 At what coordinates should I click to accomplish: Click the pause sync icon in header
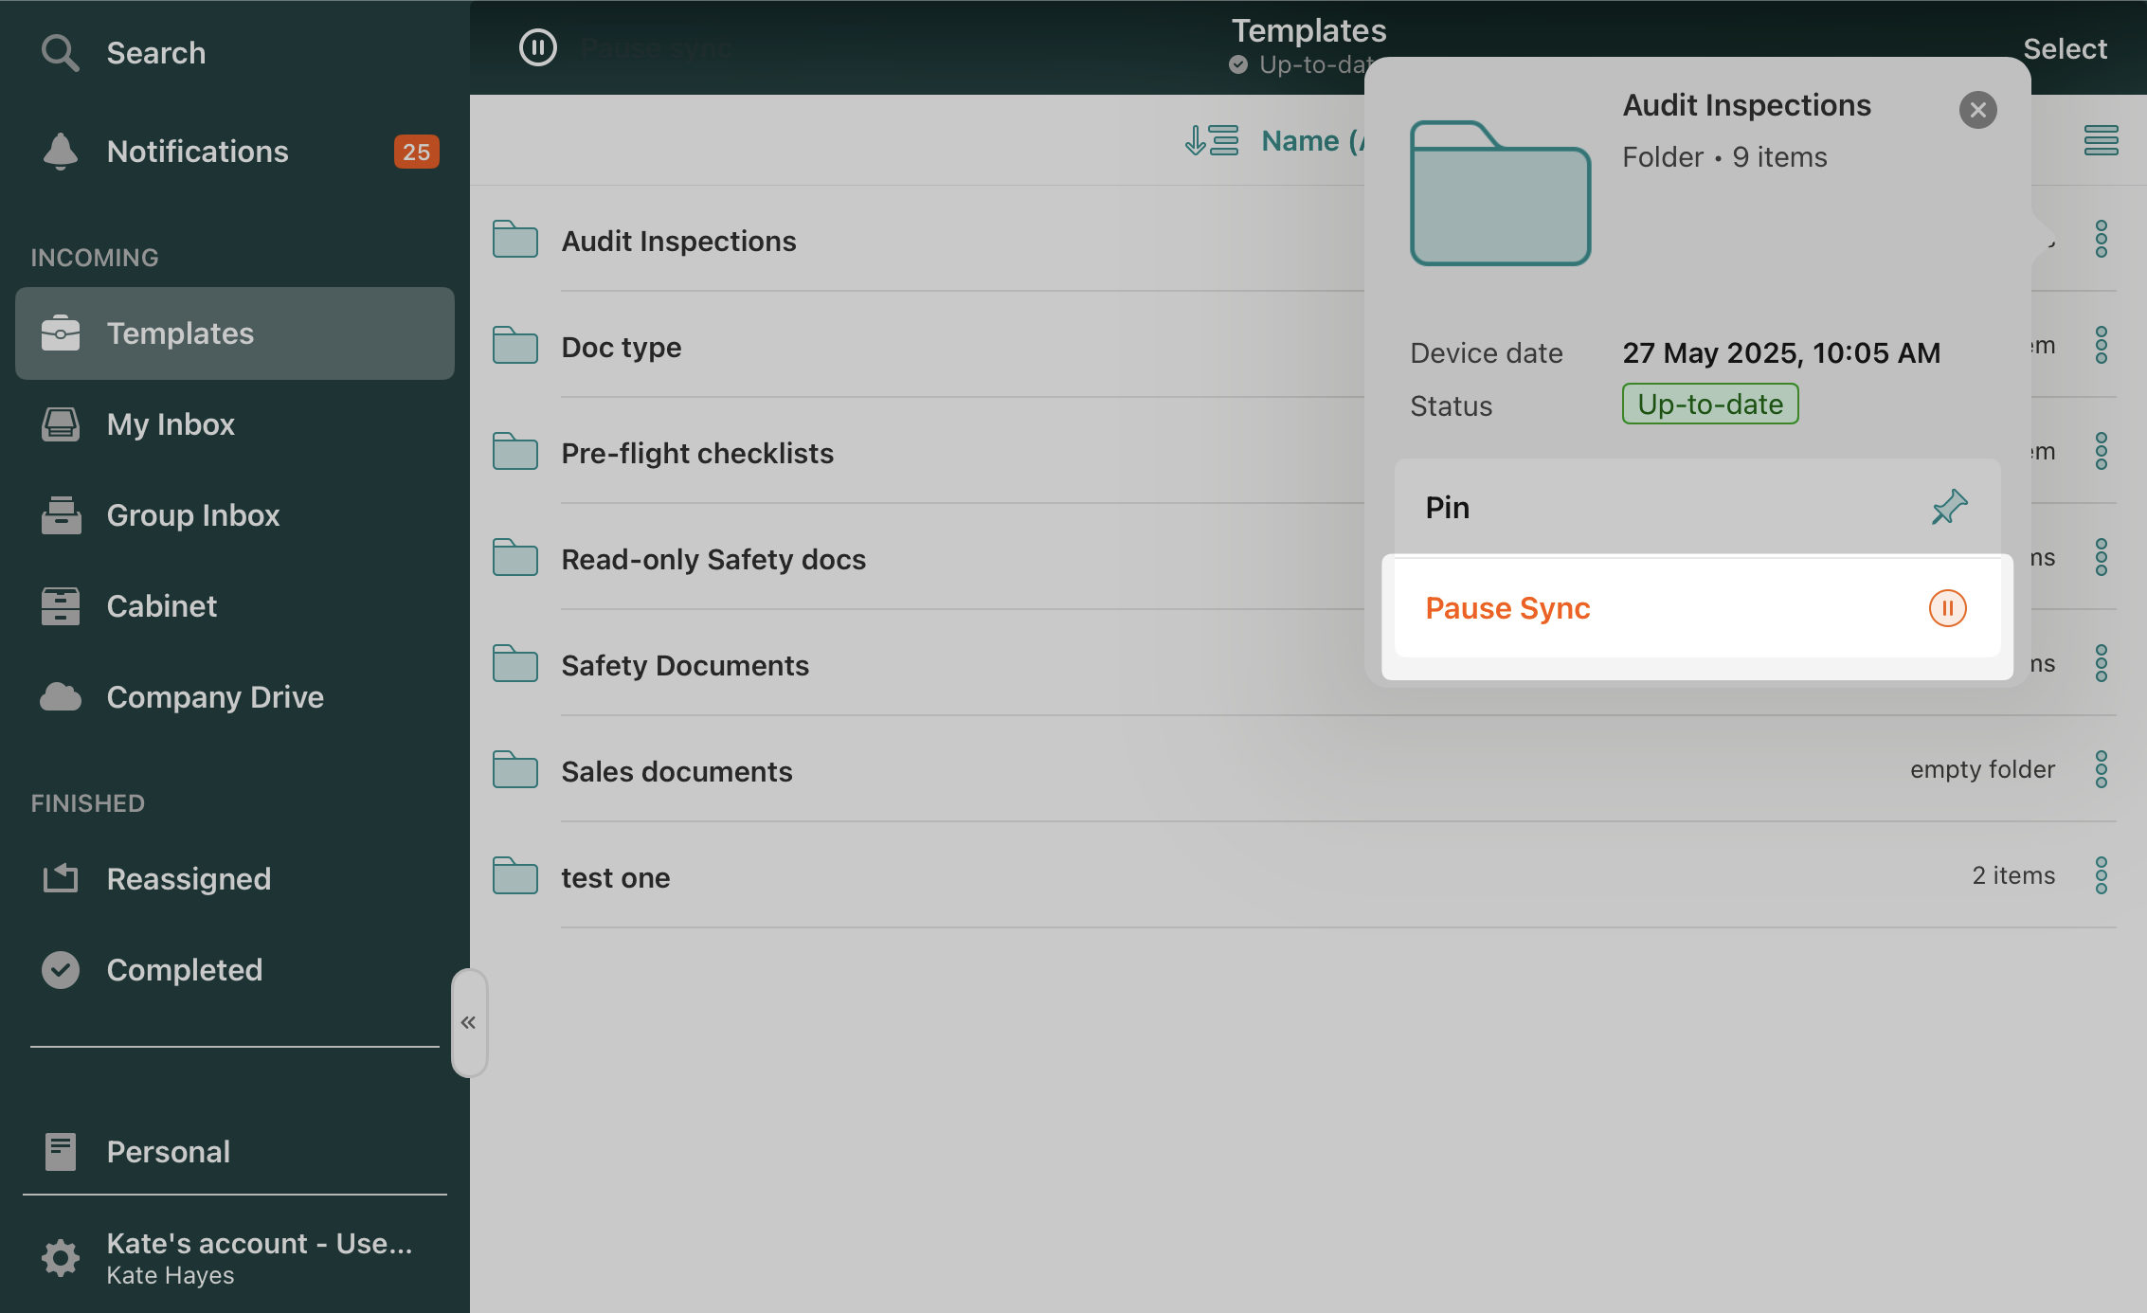[538, 47]
